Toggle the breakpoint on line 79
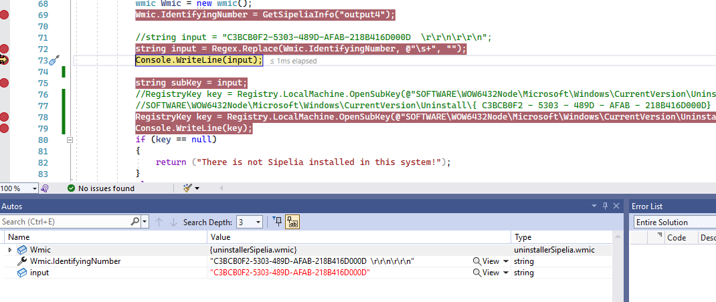The height and width of the screenshot is (302, 716). 5,128
